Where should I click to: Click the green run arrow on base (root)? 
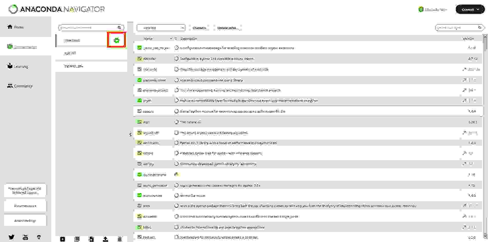(x=116, y=40)
